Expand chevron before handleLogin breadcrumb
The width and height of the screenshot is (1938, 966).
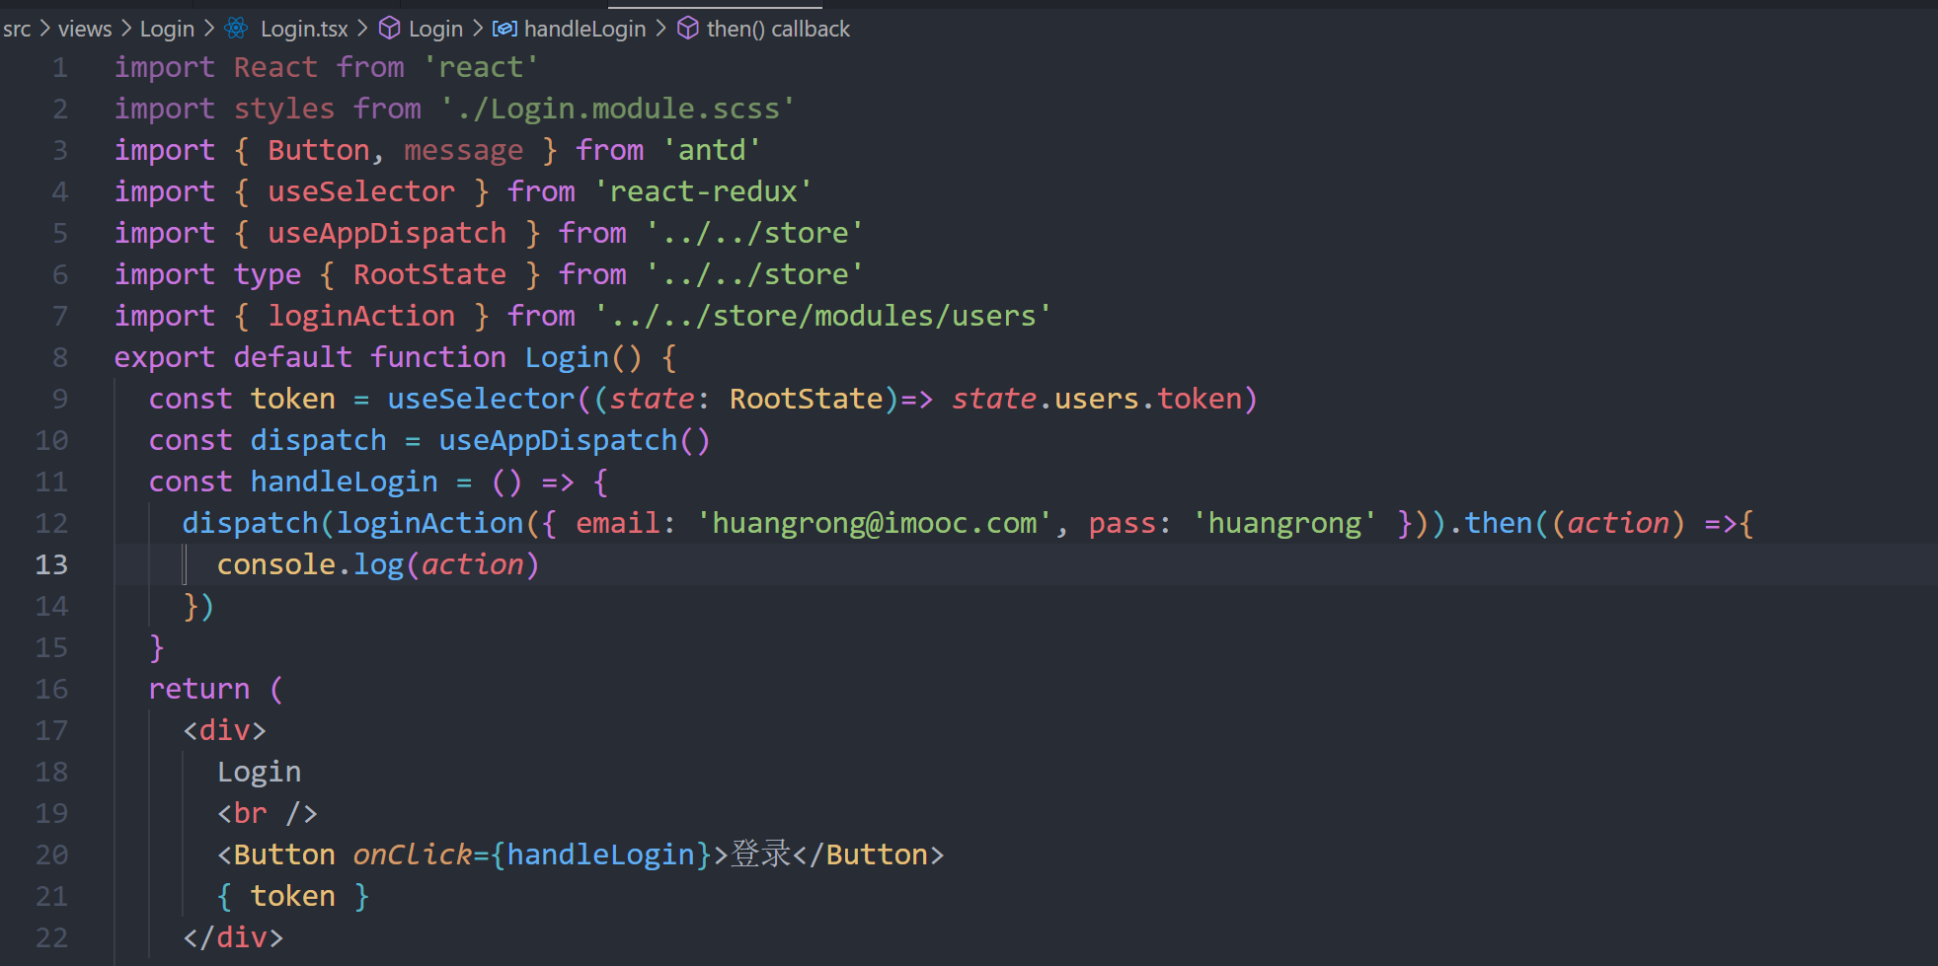coord(478,29)
